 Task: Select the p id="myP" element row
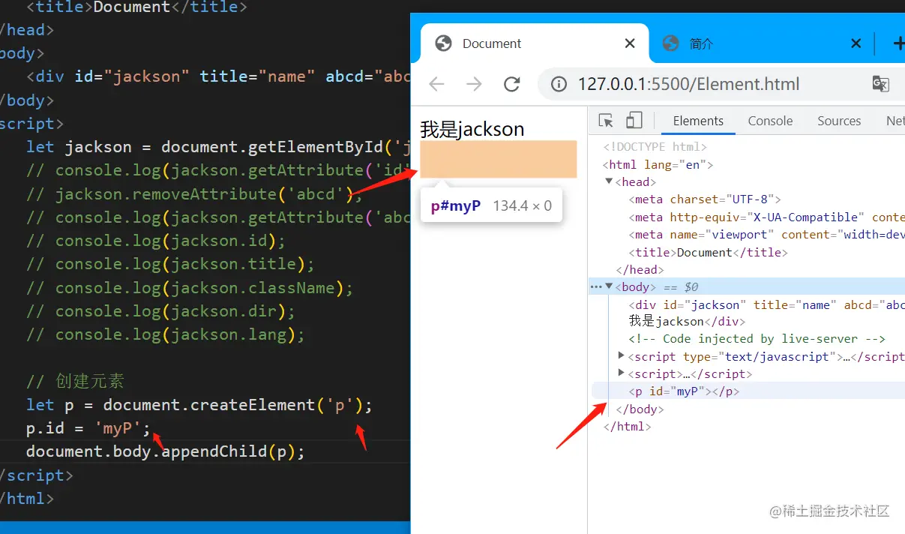[x=748, y=391]
